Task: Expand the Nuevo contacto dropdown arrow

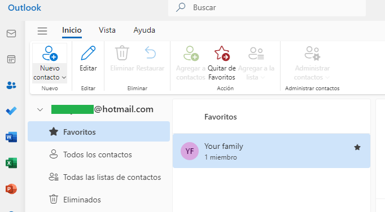Action: click(64, 77)
